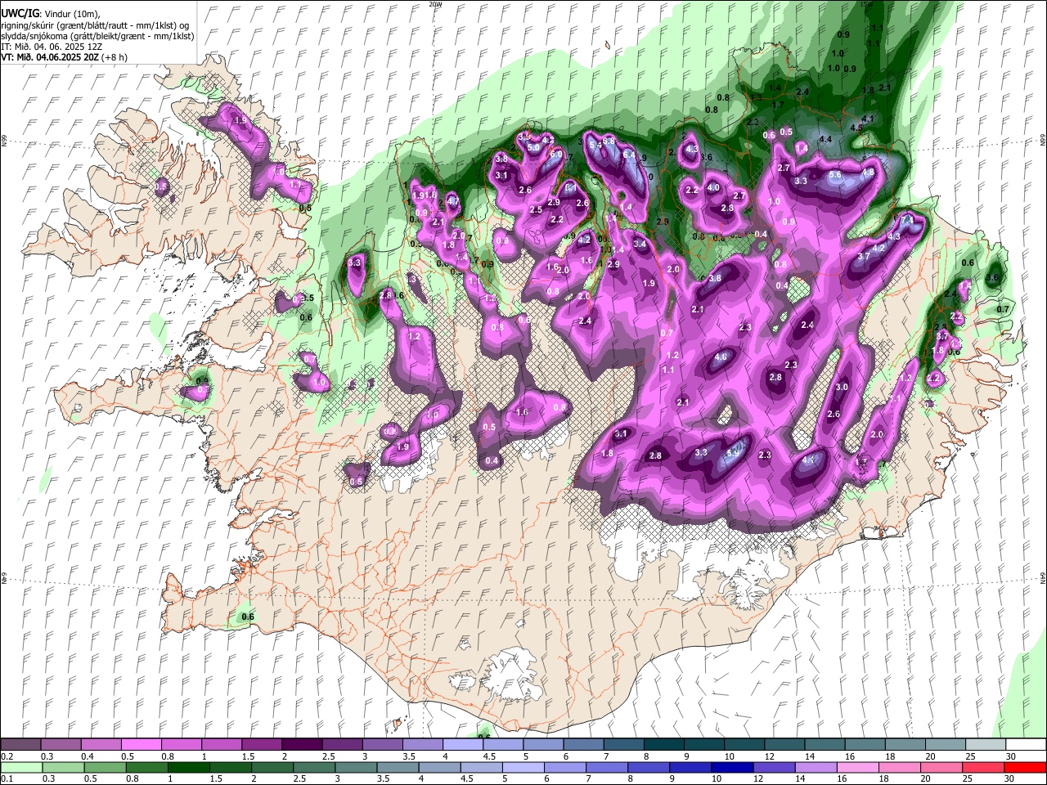Click the 'UWC/IG: Vindur (10m),' title text
1047x785 pixels.
point(50,14)
